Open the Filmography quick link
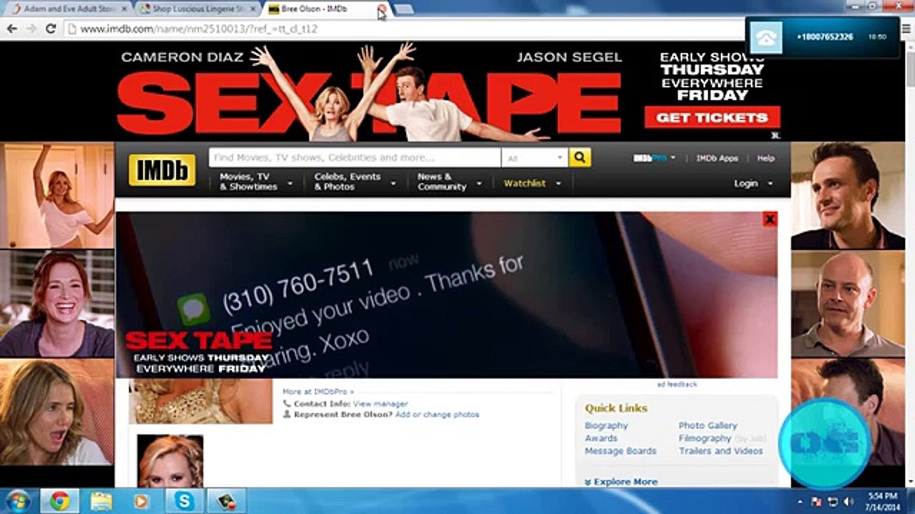 point(705,438)
